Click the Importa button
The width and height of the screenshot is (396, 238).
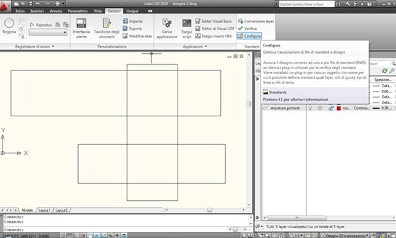[132, 21]
